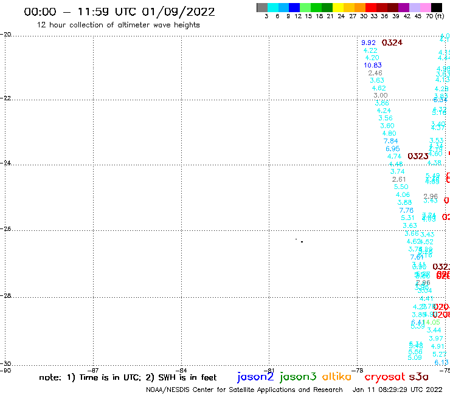Click the 4.06 wave height value

pyautogui.click(x=403, y=195)
